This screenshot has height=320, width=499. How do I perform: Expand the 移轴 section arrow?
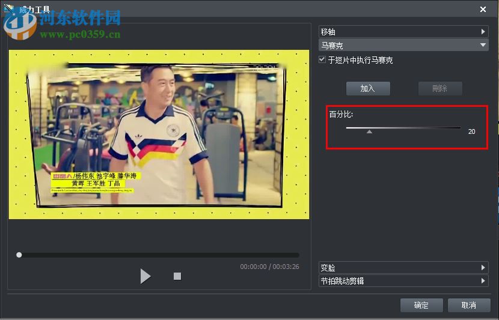click(483, 31)
